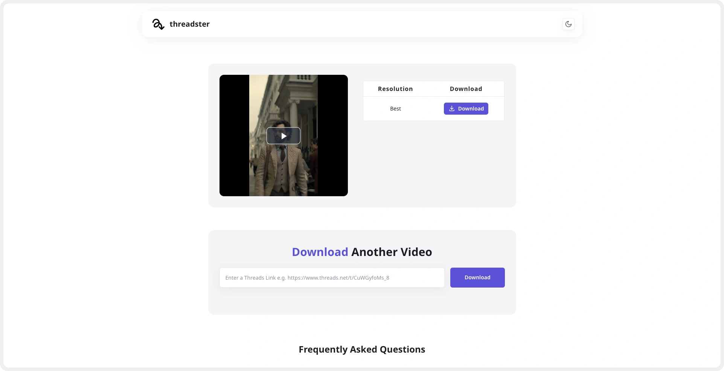This screenshot has height=371, width=724.
Task: Click the 'Download Another Video' heading
Action: (x=362, y=252)
